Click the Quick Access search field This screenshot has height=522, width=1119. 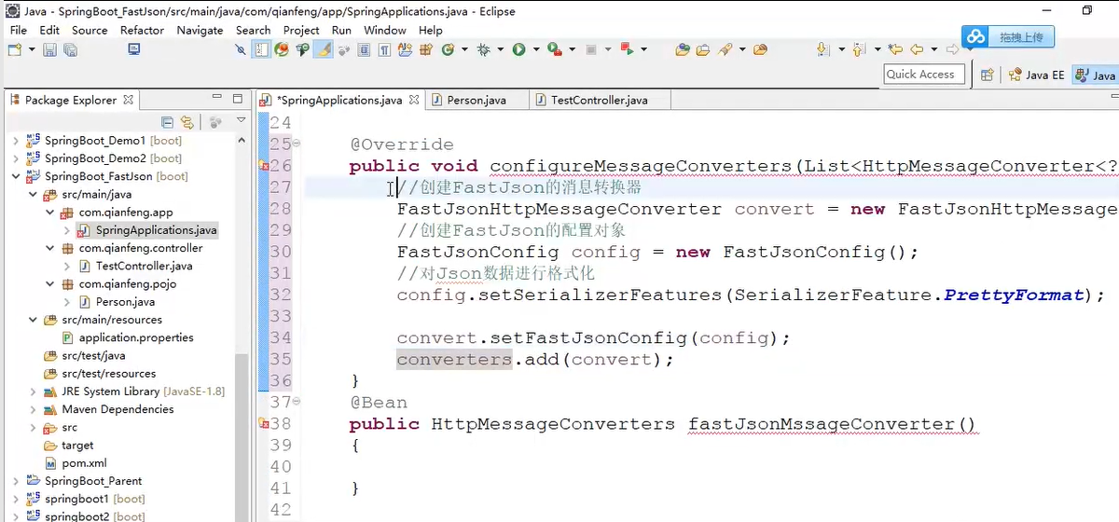click(924, 74)
